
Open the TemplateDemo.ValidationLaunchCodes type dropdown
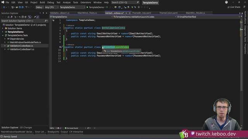tap(145, 17)
